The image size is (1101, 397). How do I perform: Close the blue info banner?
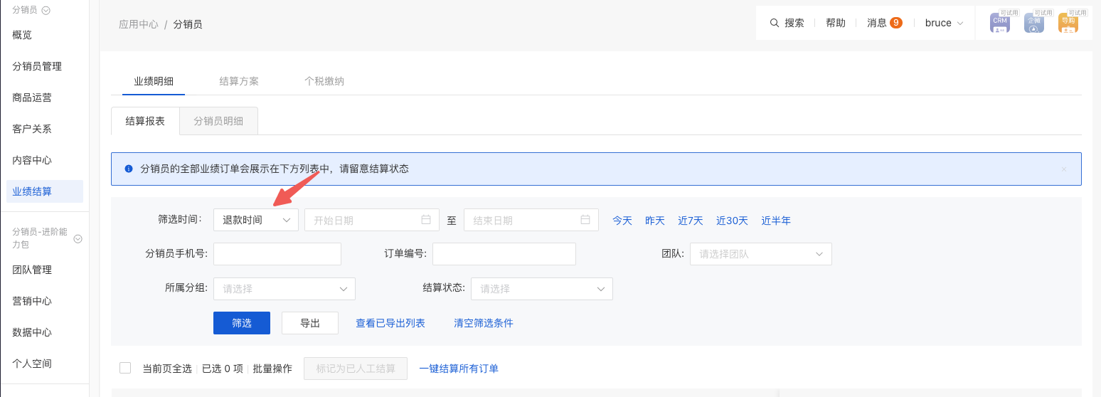coord(1064,169)
